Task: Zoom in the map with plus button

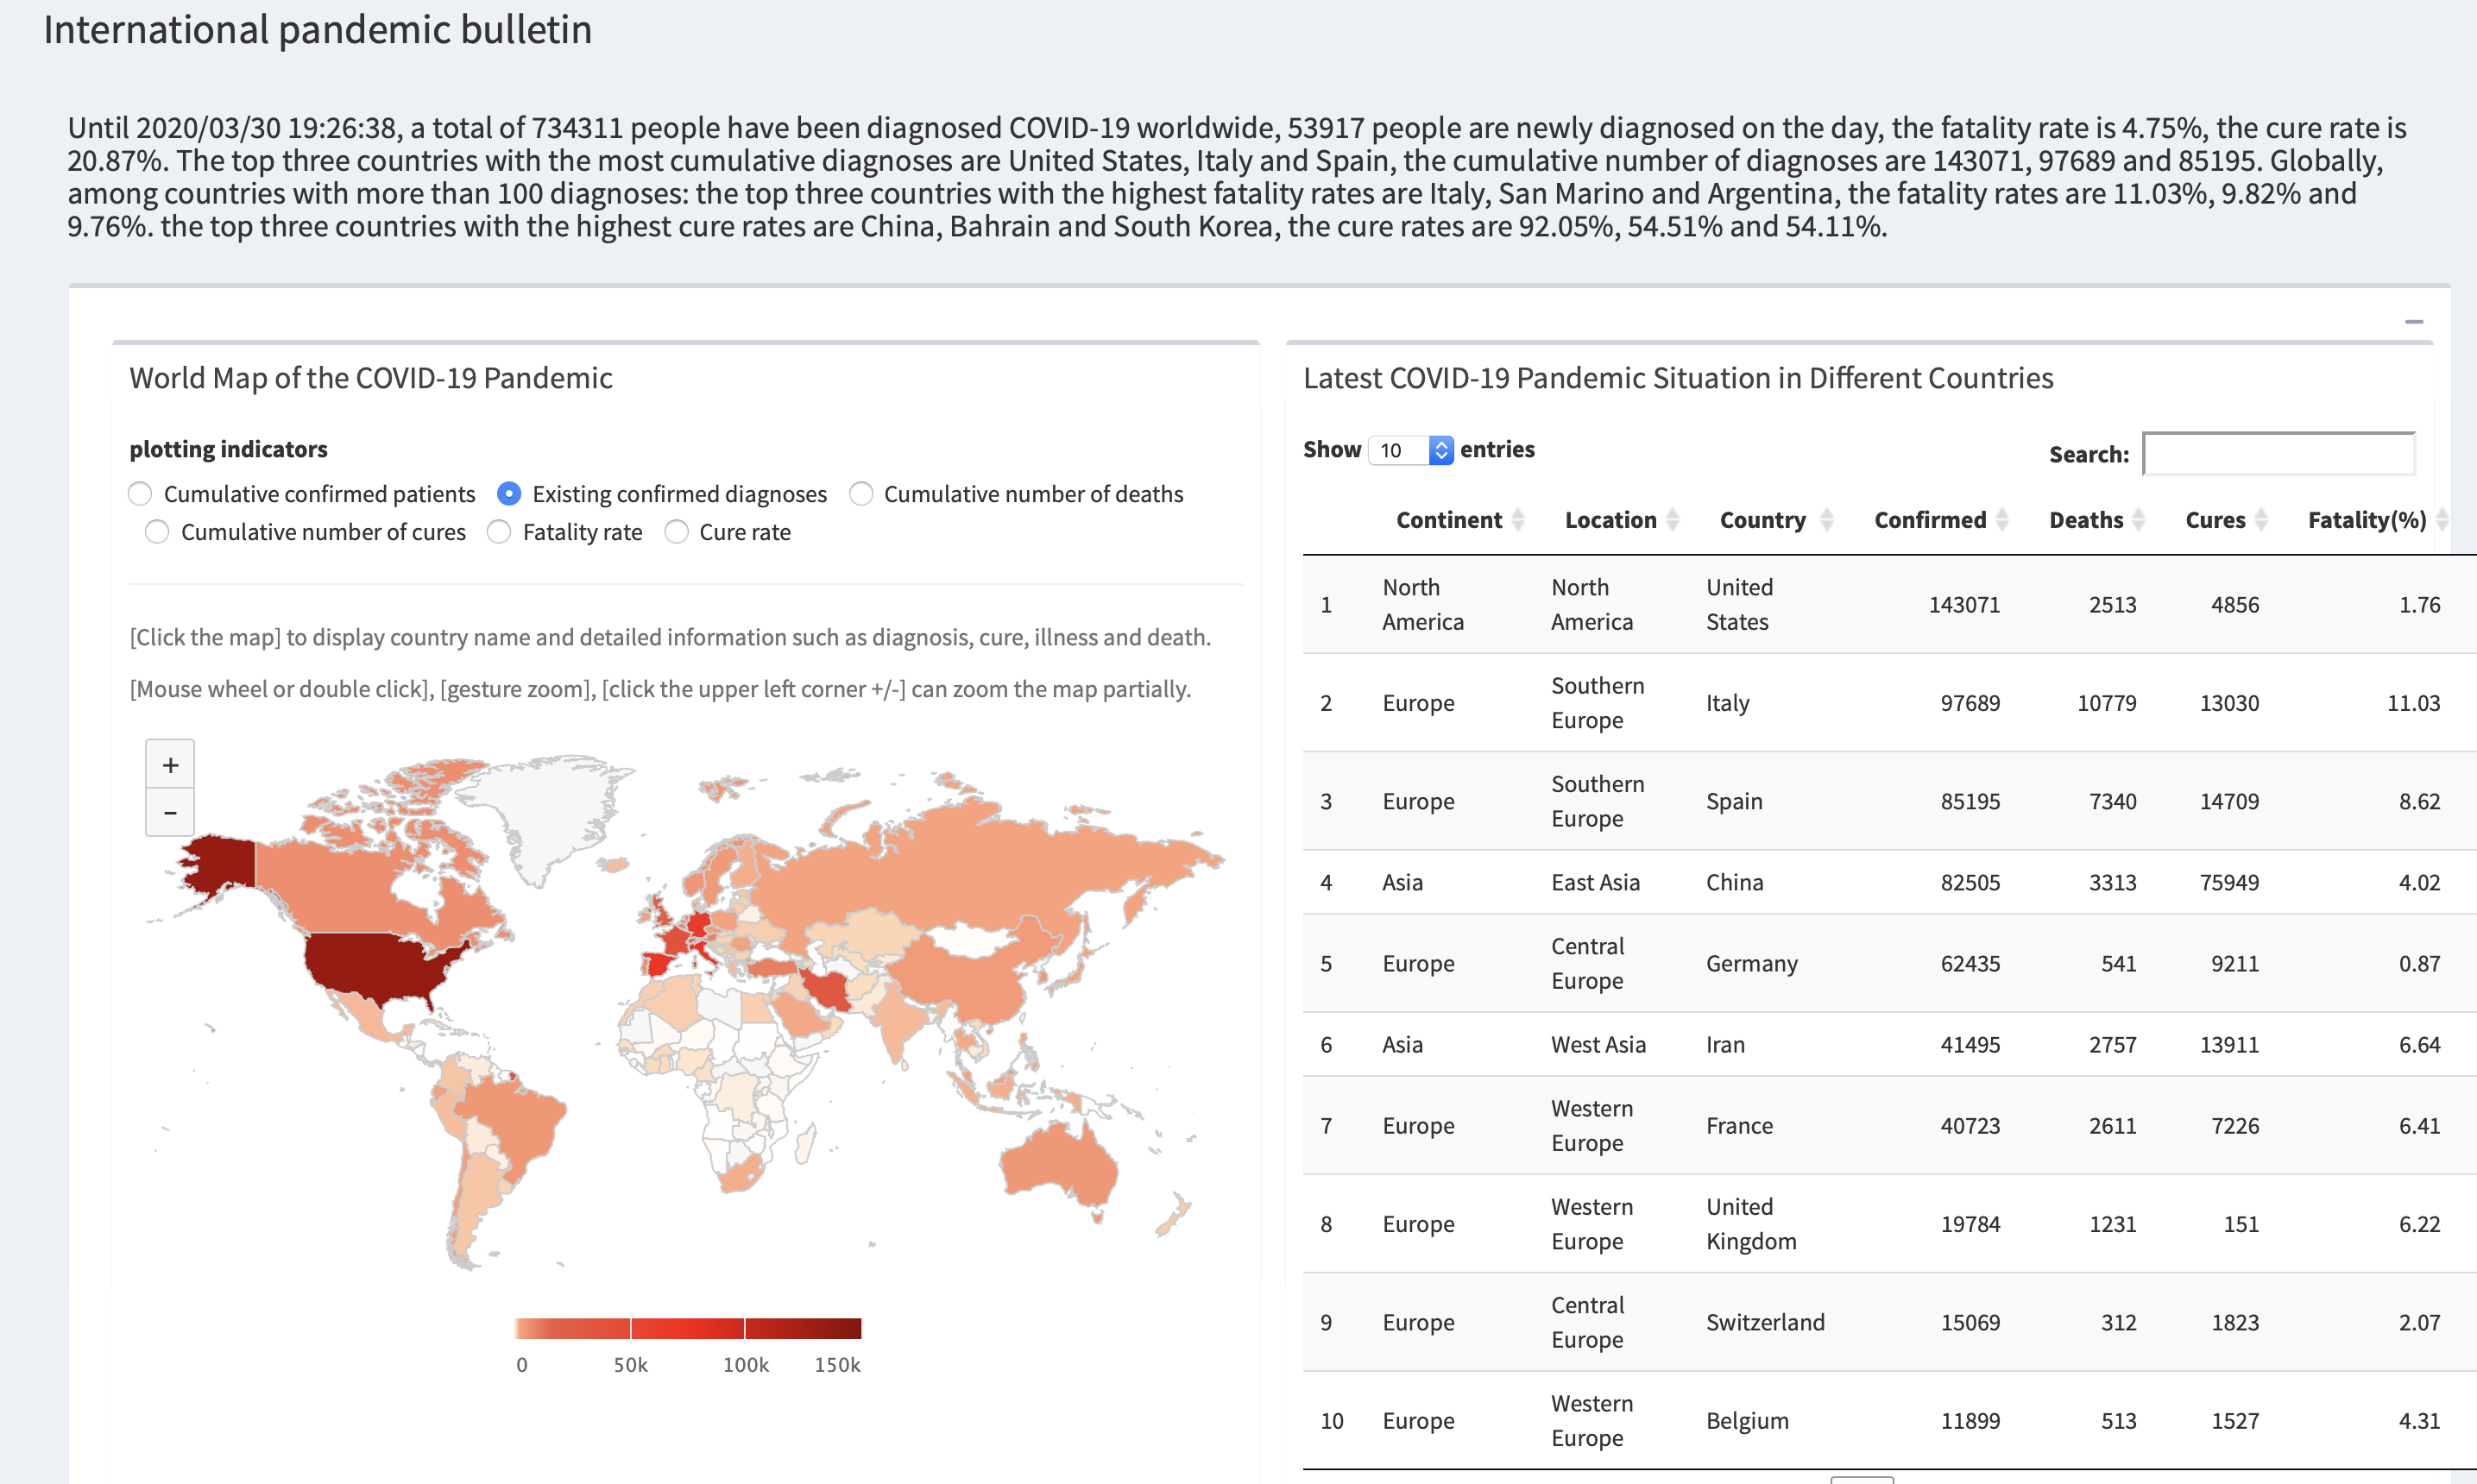Action: click(170, 765)
